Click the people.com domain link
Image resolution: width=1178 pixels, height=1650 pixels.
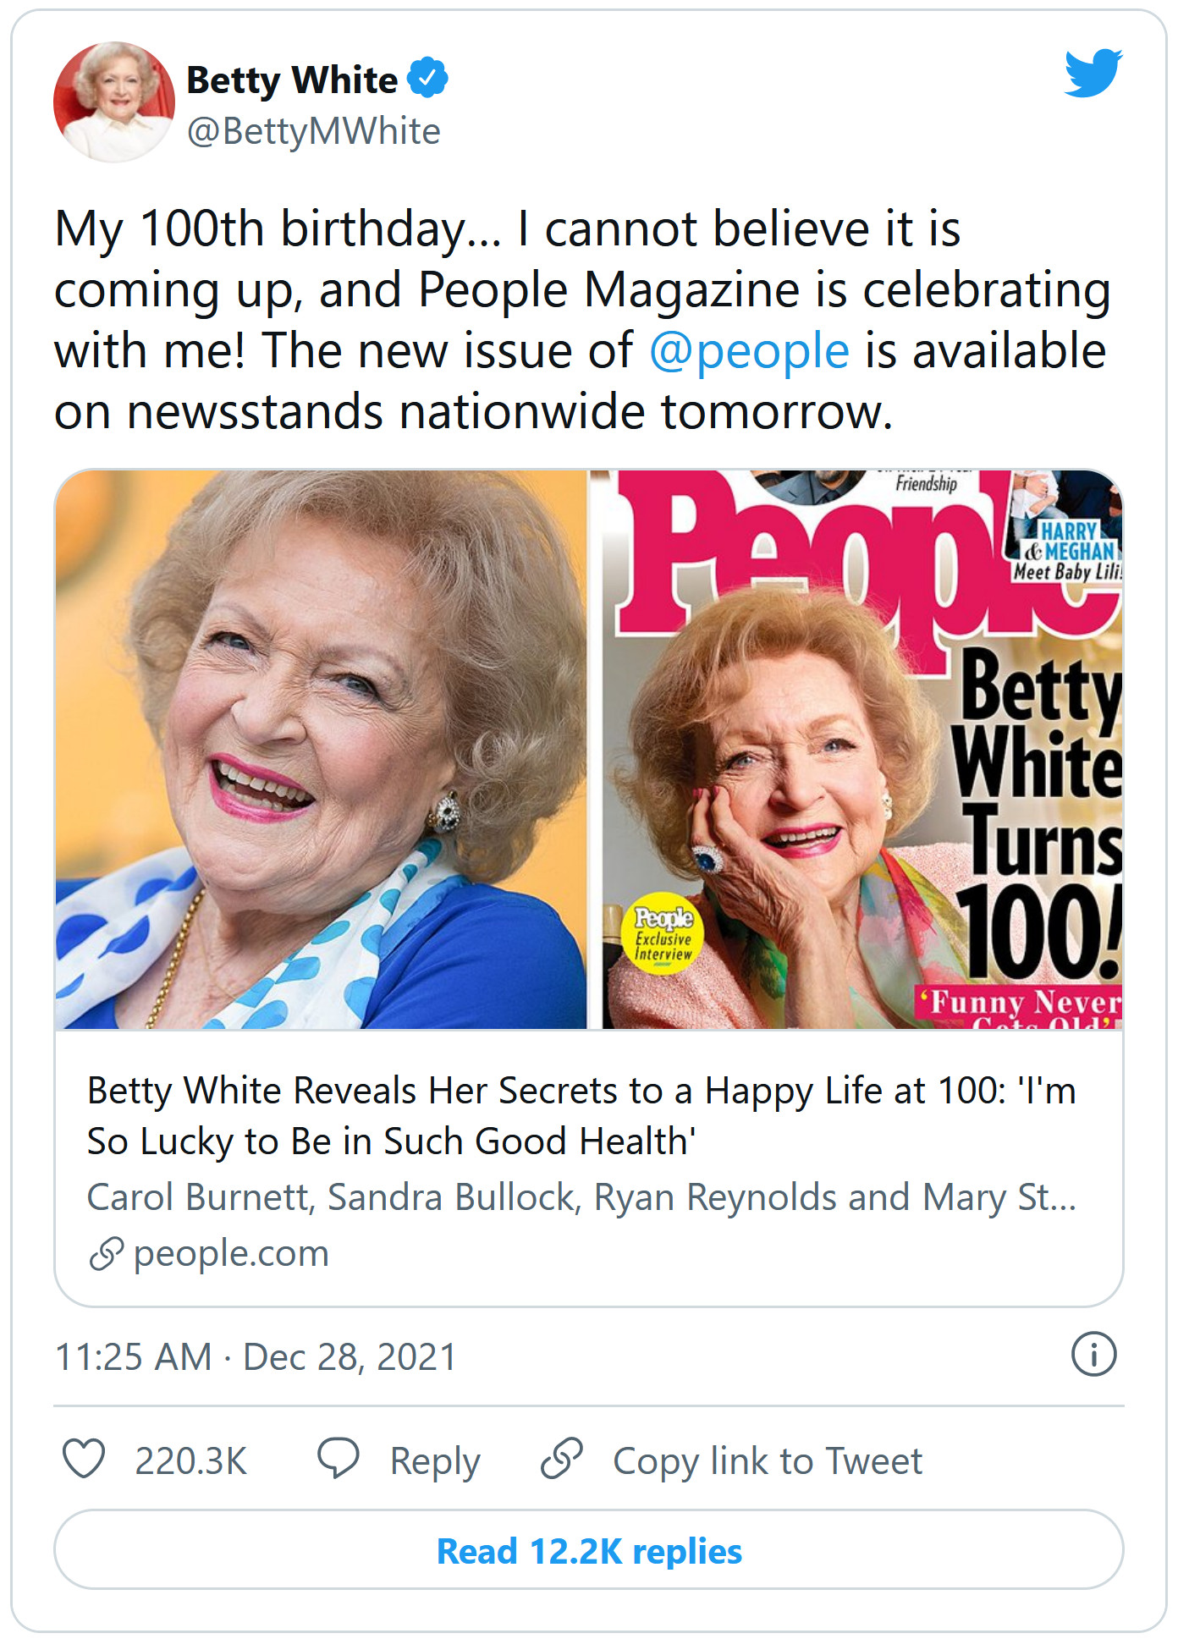point(230,1253)
